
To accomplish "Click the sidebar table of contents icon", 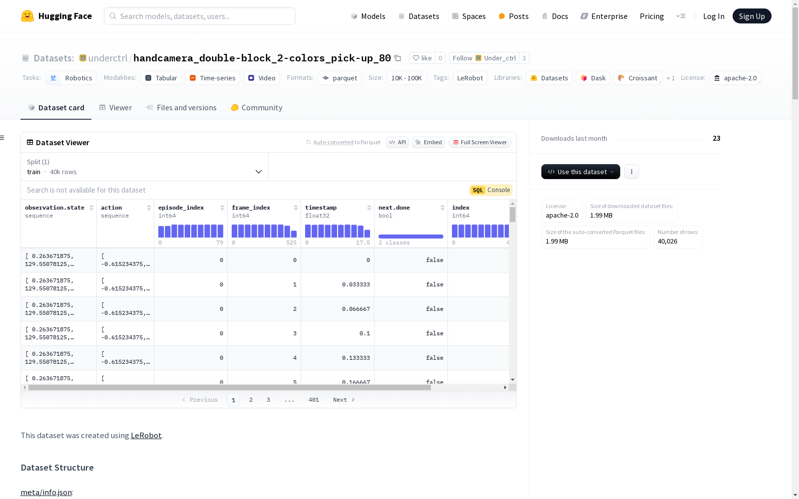I will tap(2, 138).
